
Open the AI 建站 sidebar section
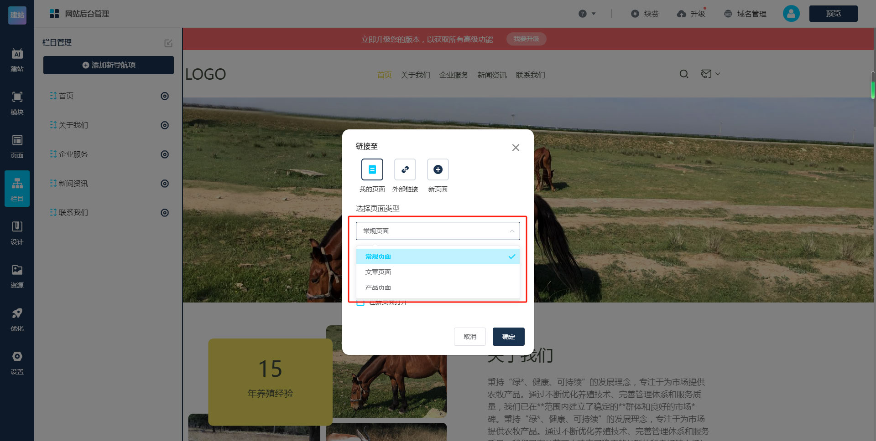coord(17,60)
